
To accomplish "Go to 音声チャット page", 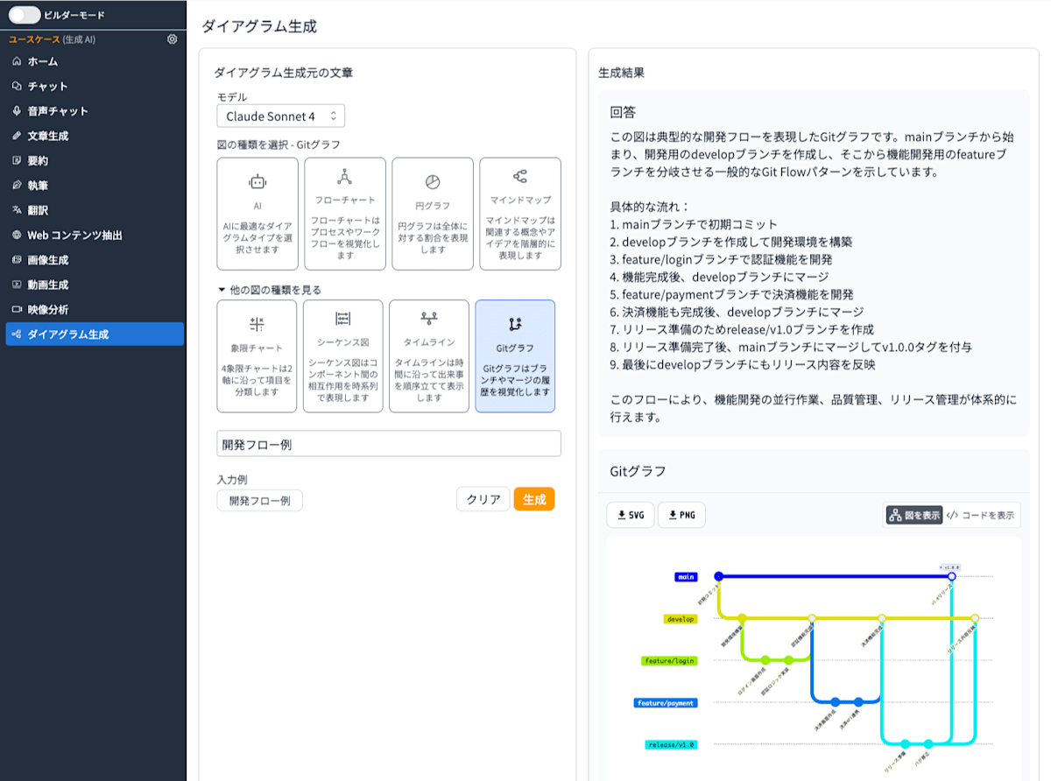I will (95, 111).
